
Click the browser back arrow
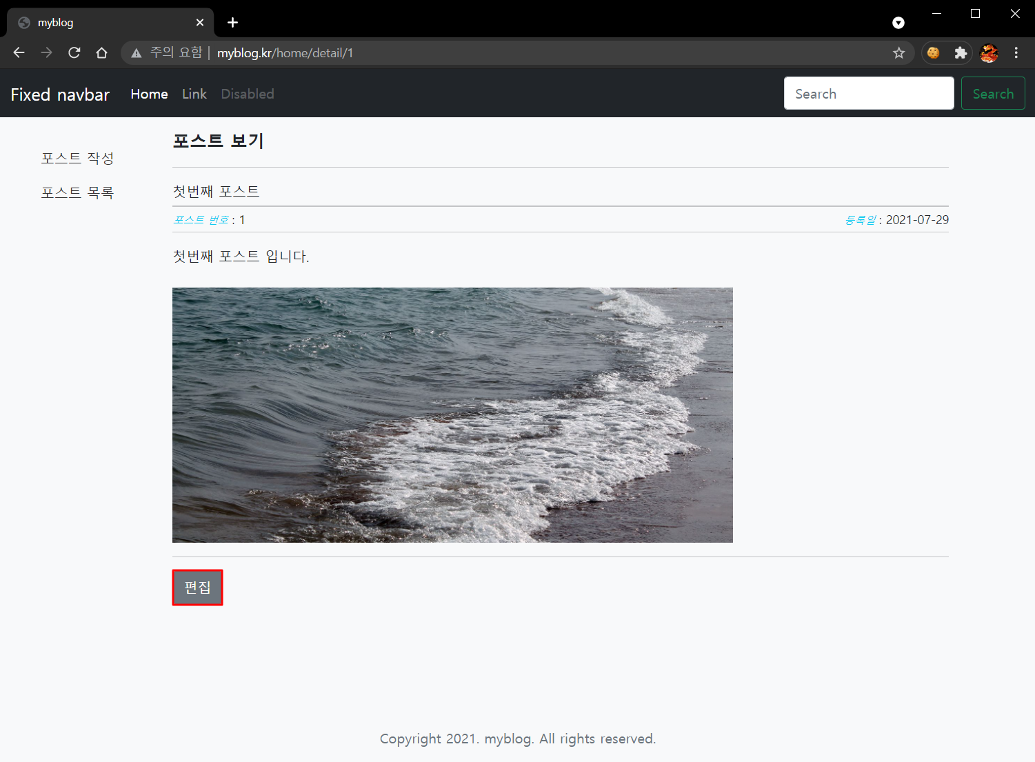click(x=19, y=53)
